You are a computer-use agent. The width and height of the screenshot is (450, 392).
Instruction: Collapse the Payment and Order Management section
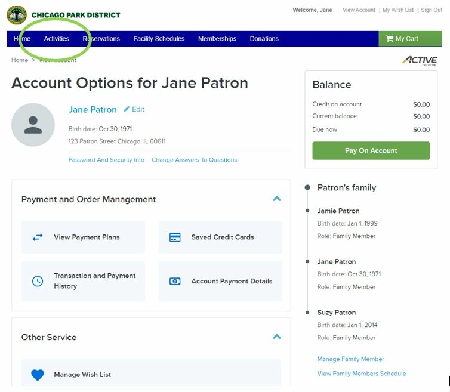tap(277, 199)
